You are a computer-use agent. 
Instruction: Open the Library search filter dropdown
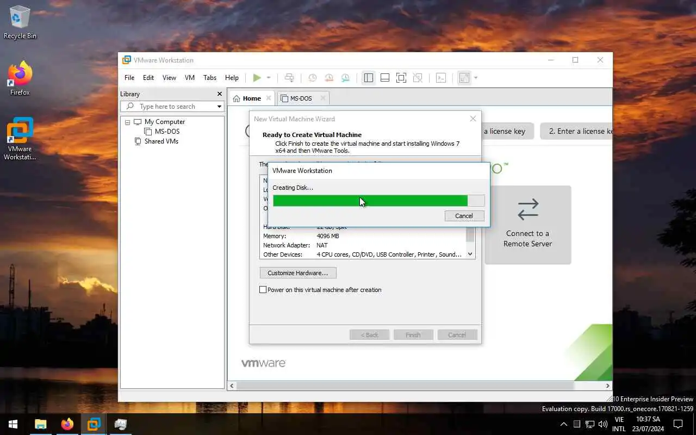click(219, 107)
